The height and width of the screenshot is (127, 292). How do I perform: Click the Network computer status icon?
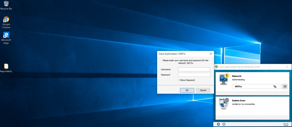[224, 79]
